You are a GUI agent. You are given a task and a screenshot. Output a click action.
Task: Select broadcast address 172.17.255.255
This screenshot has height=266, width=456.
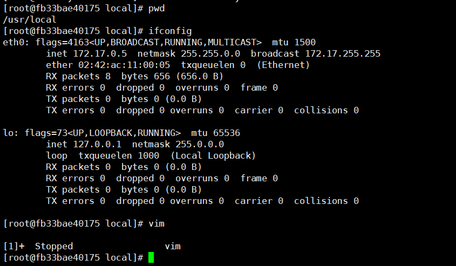(x=343, y=54)
